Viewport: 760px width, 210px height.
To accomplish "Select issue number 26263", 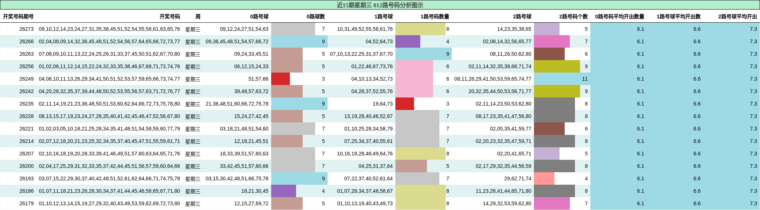I will (x=26, y=54).
